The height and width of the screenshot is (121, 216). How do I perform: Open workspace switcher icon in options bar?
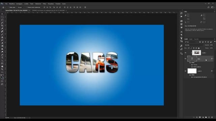(x=212, y=7)
